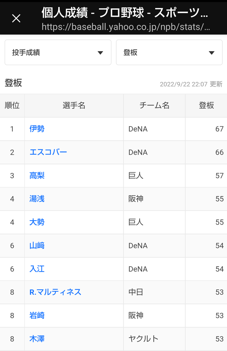
Task: Tap the page URL in title bar
Action: point(126,27)
